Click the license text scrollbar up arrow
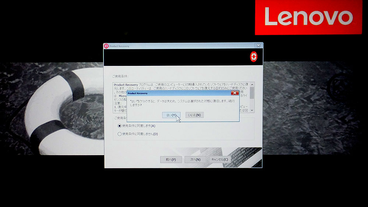The height and width of the screenshot is (207, 368). click(x=252, y=85)
